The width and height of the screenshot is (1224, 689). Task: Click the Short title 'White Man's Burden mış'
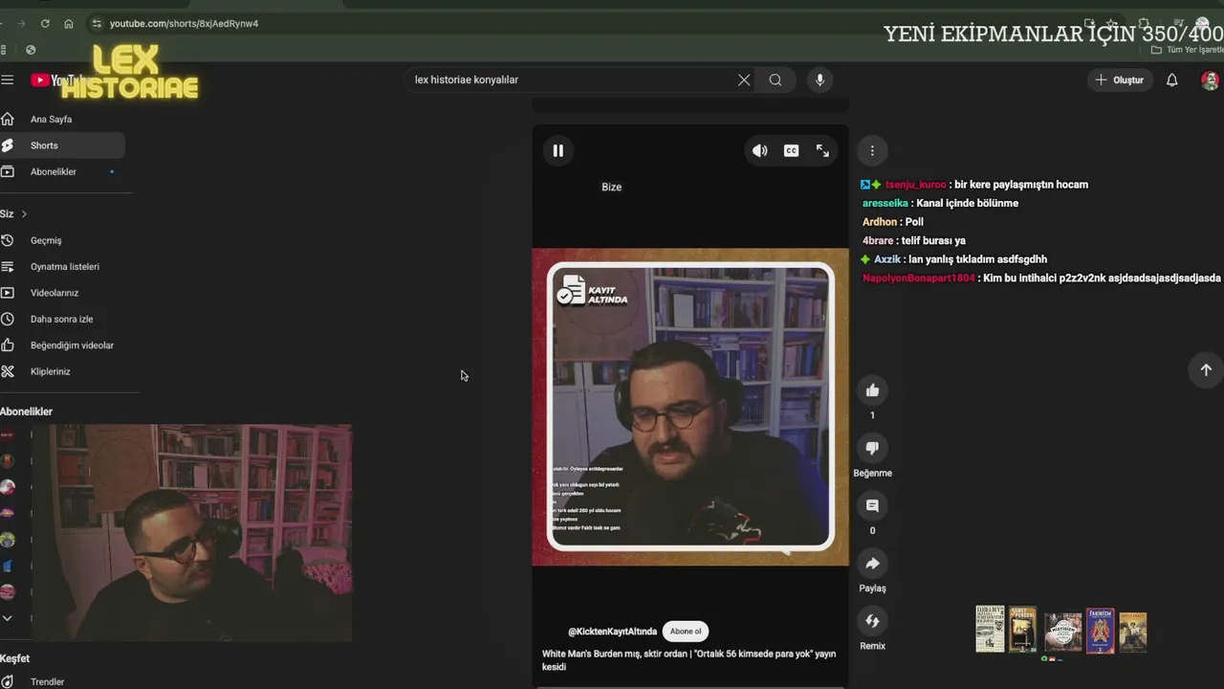(x=688, y=660)
